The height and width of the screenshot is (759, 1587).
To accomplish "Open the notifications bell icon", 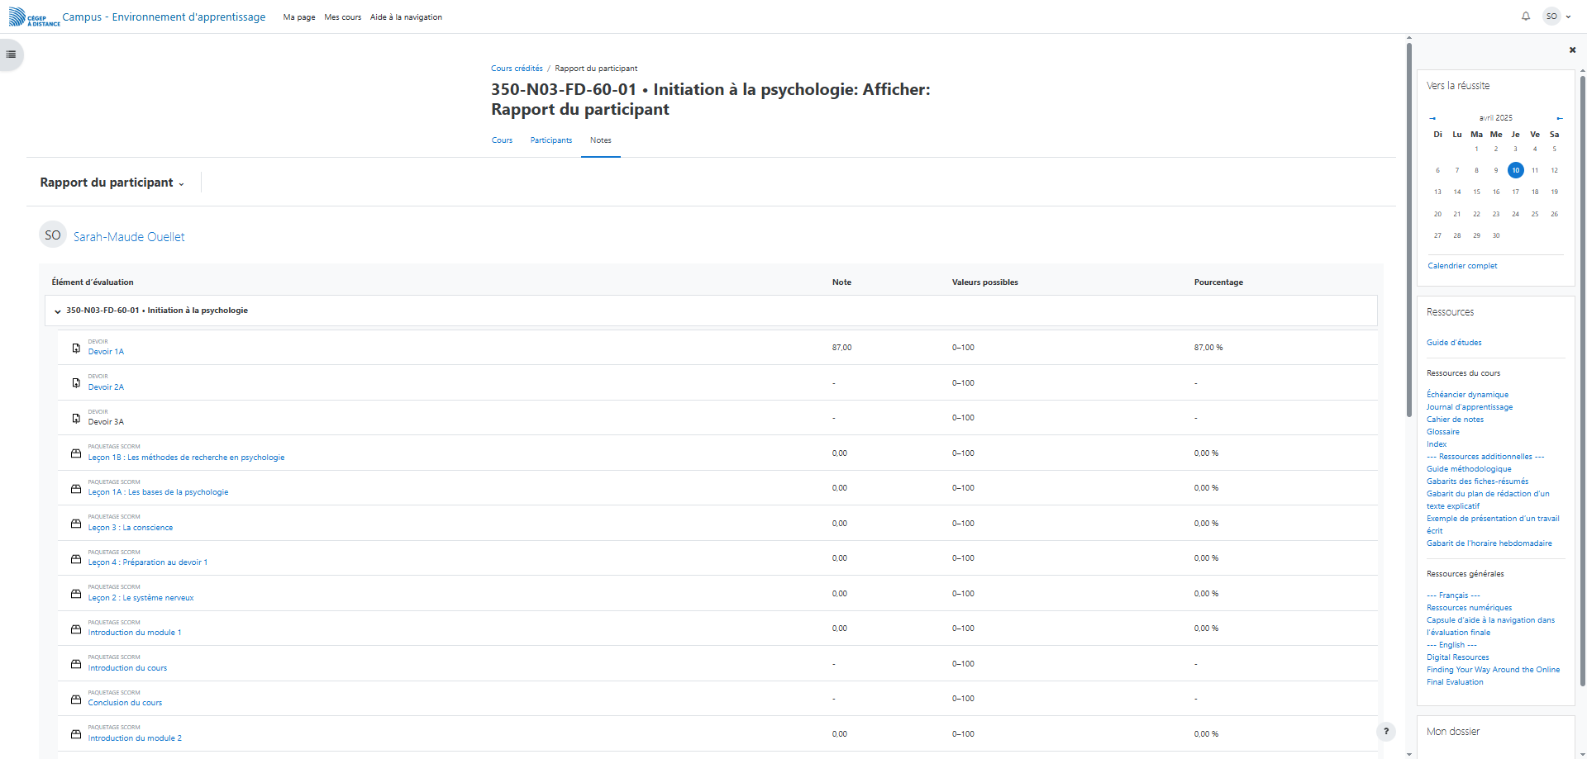I will (1526, 17).
